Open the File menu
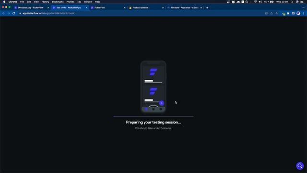The image size is (307, 173). (22, 2)
